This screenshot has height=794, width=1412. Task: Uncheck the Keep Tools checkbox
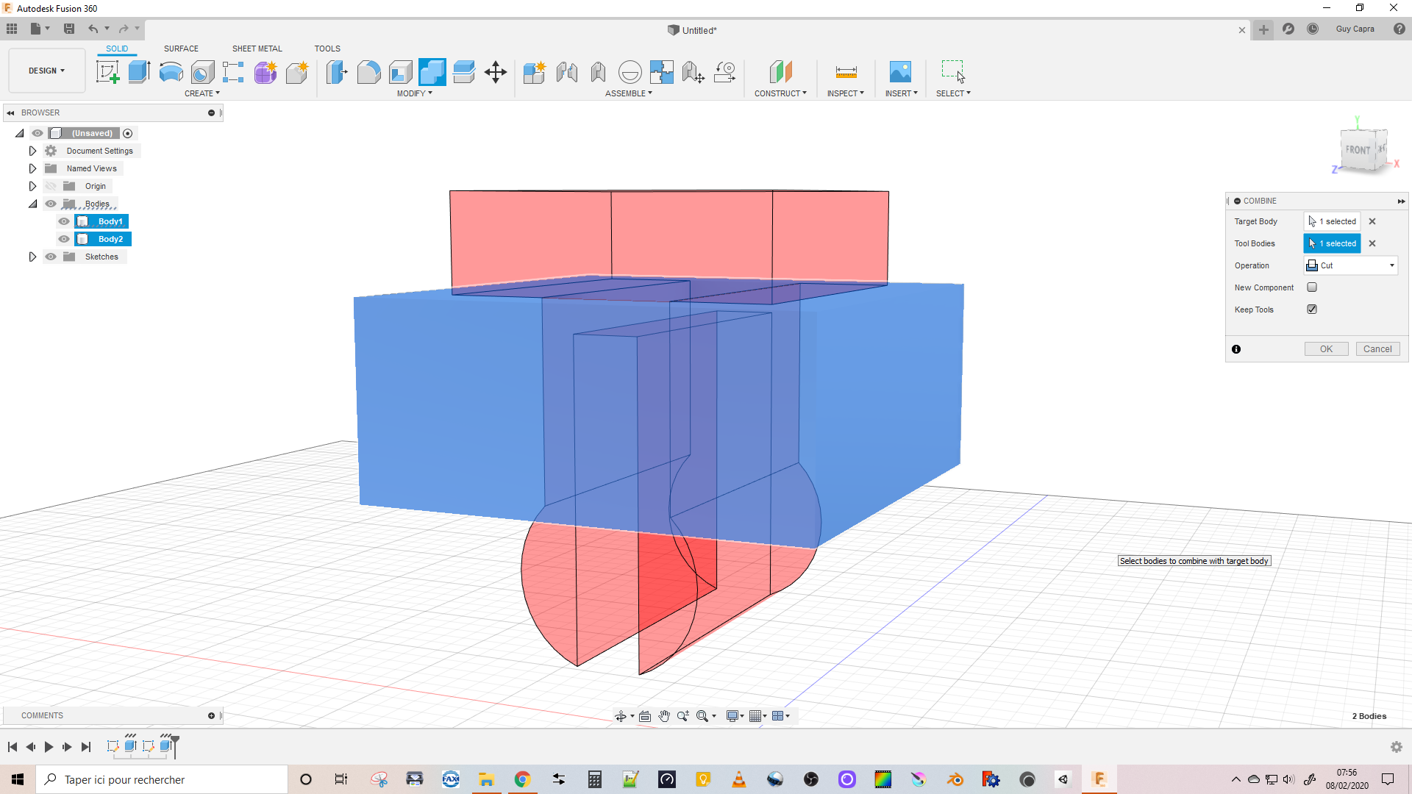(1312, 310)
